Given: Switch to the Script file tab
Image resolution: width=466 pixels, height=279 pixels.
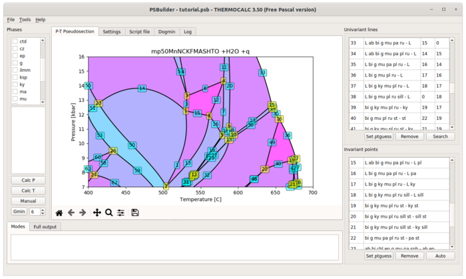Looking at the screenshot, I should coord(139,31).
